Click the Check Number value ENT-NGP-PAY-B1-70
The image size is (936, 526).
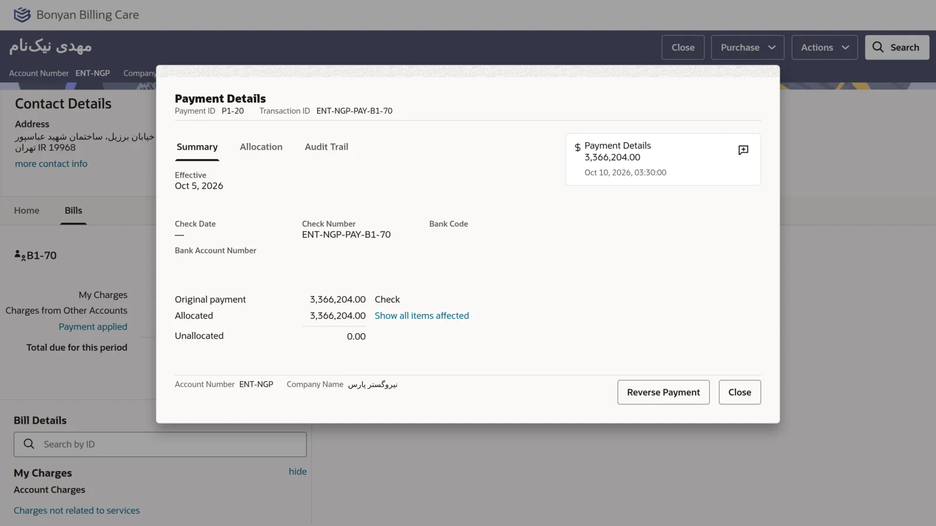346,234
